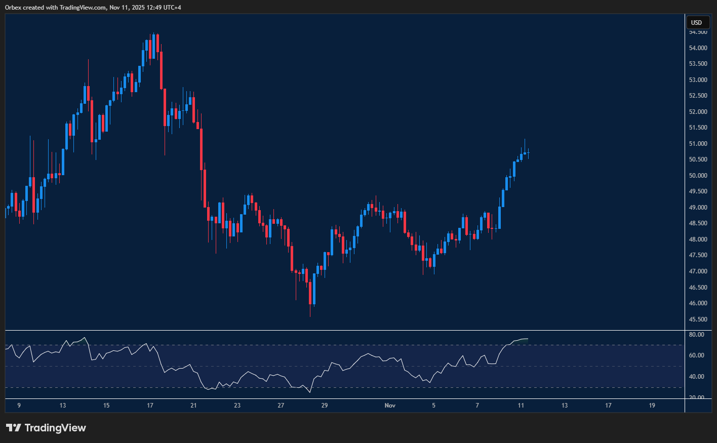Click the Orbex TradingView.com header caption

pyautogui.click(x=93, y=7)
